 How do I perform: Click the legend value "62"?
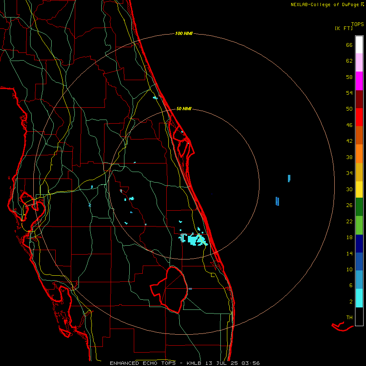click(349, 61)
